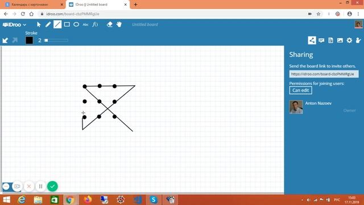Image resolution: width=364 pixels, height=205 pixels.
Task: Select the ellipse shape tool
Action: pos(76,24)
